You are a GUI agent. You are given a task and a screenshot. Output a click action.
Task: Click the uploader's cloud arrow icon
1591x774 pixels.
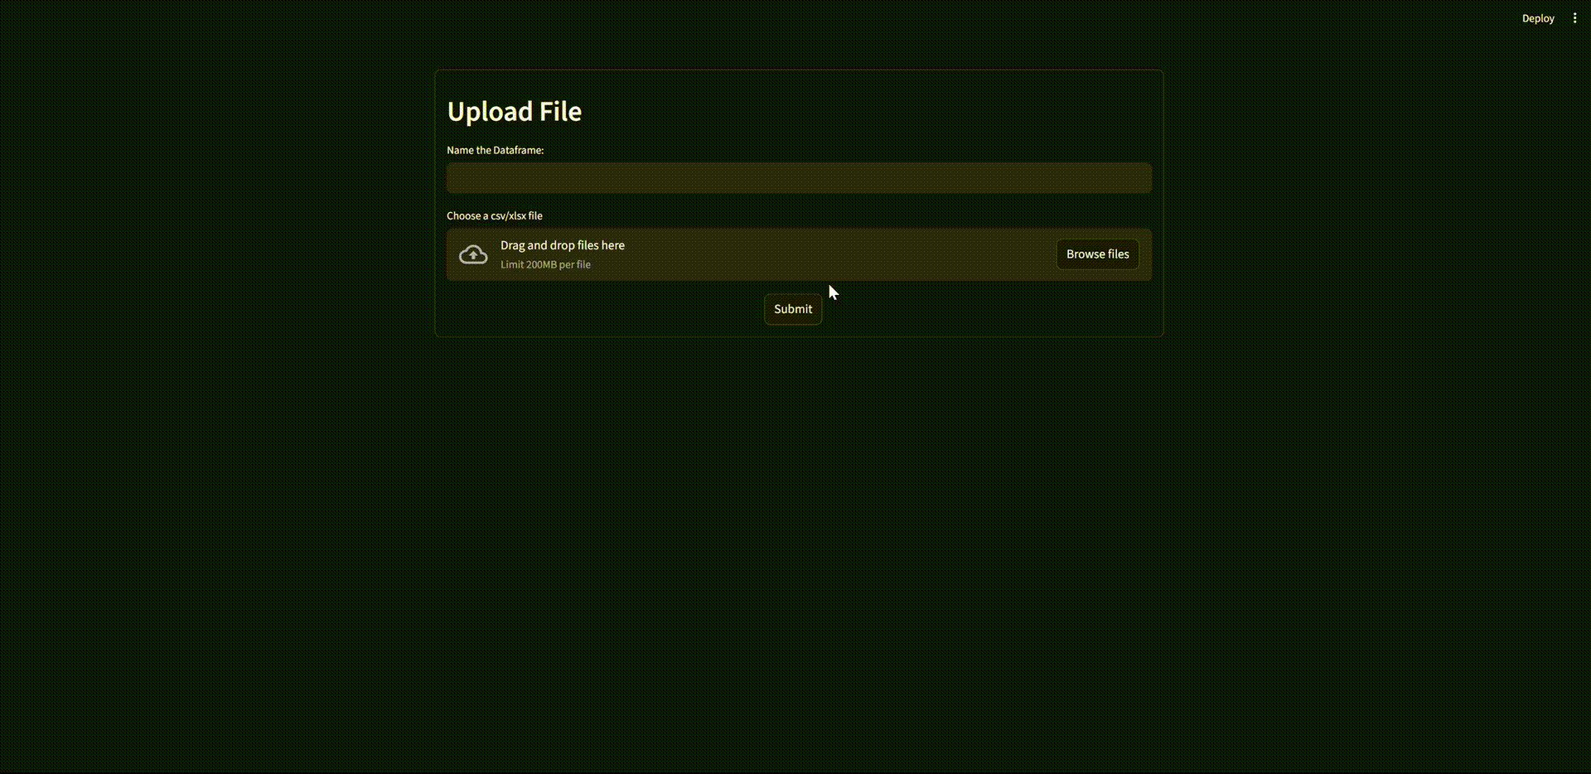pos(473,254)
